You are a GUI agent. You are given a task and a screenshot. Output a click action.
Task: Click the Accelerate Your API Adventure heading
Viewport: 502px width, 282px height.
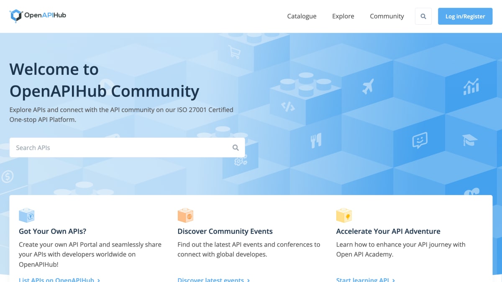pyautogui.click(x=388, y=231)
